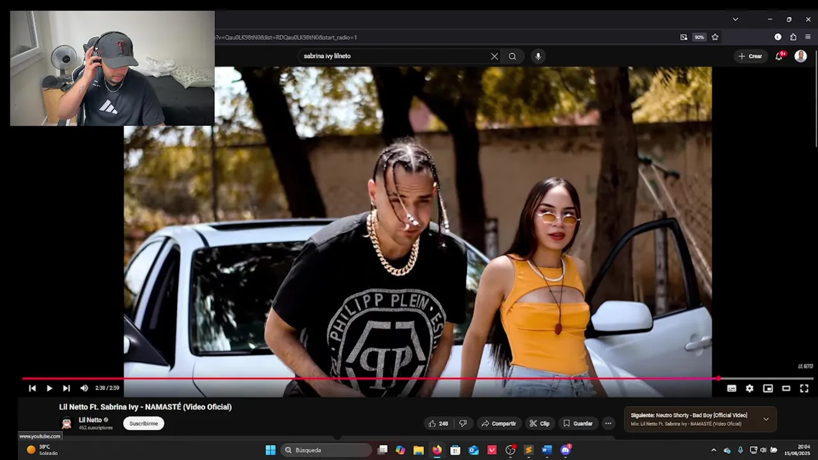Open the YouTube account avatar menu
The height and width of the screenshot is (460, 818).
click(801, 56)
